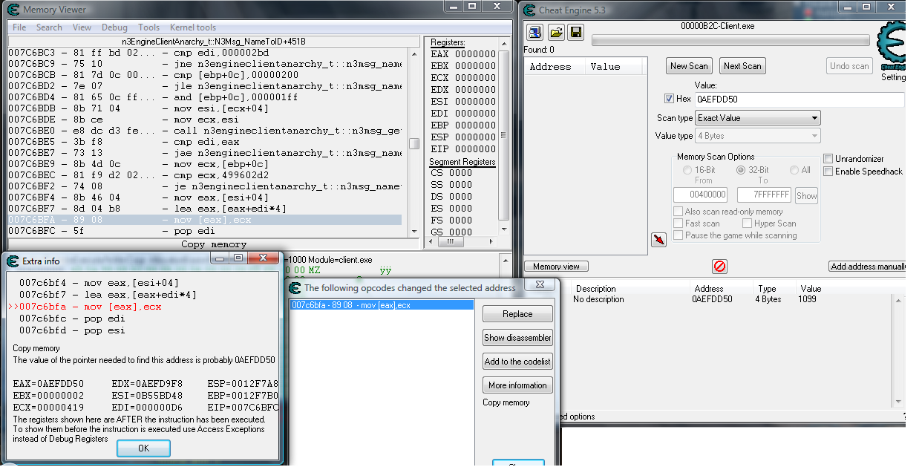Viewport: 922px width, 467px height.
Task: Click the Extra info window icon
Action: pyautogui.click(x=13, y=261)
